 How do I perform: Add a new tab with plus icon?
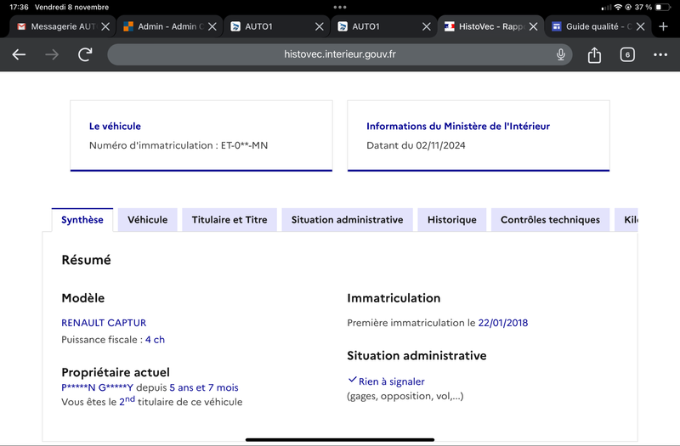pos(663,26)
